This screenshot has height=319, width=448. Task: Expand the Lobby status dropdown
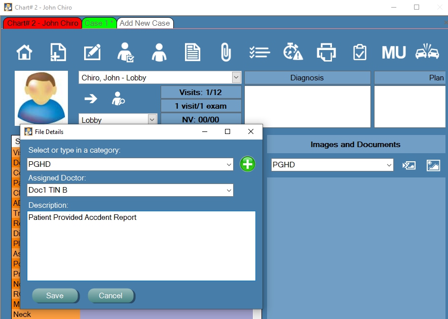click(x=153, y=120)
